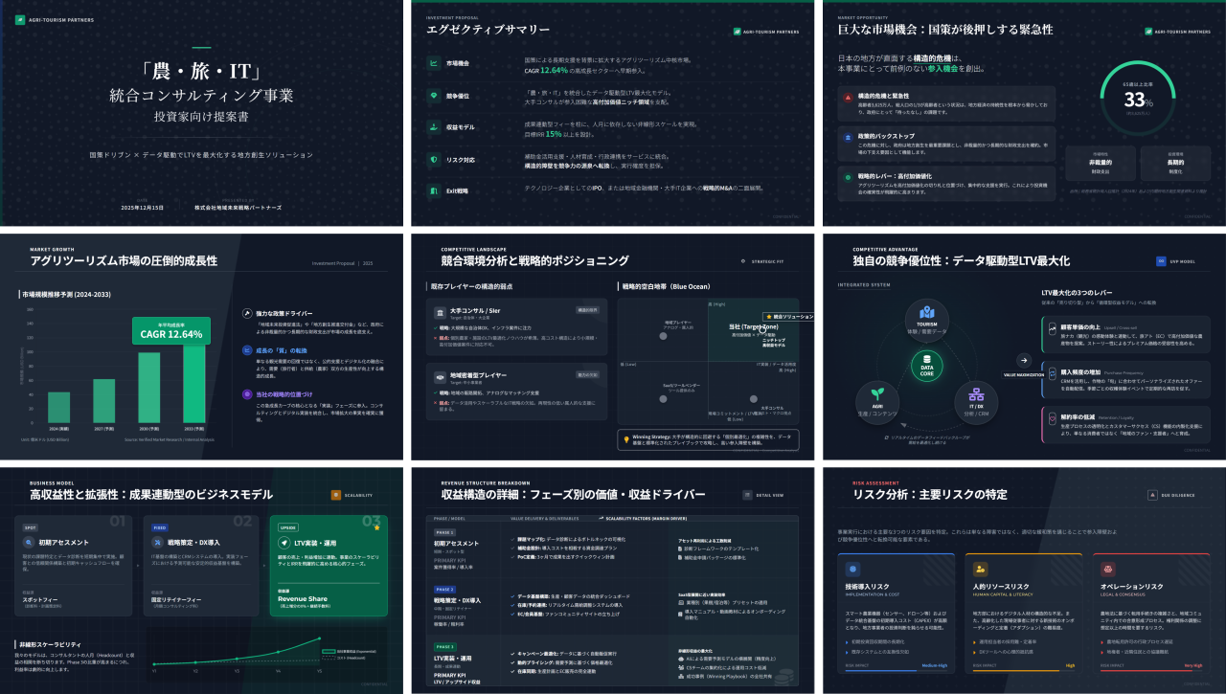This screenshot has width=1226, height=694.
Task: Click the TOURISM map icon circle
Action: tap(926, 313)
